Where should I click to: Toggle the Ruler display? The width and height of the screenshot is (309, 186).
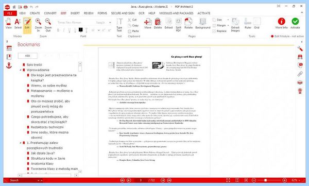[x=248, y=24]
